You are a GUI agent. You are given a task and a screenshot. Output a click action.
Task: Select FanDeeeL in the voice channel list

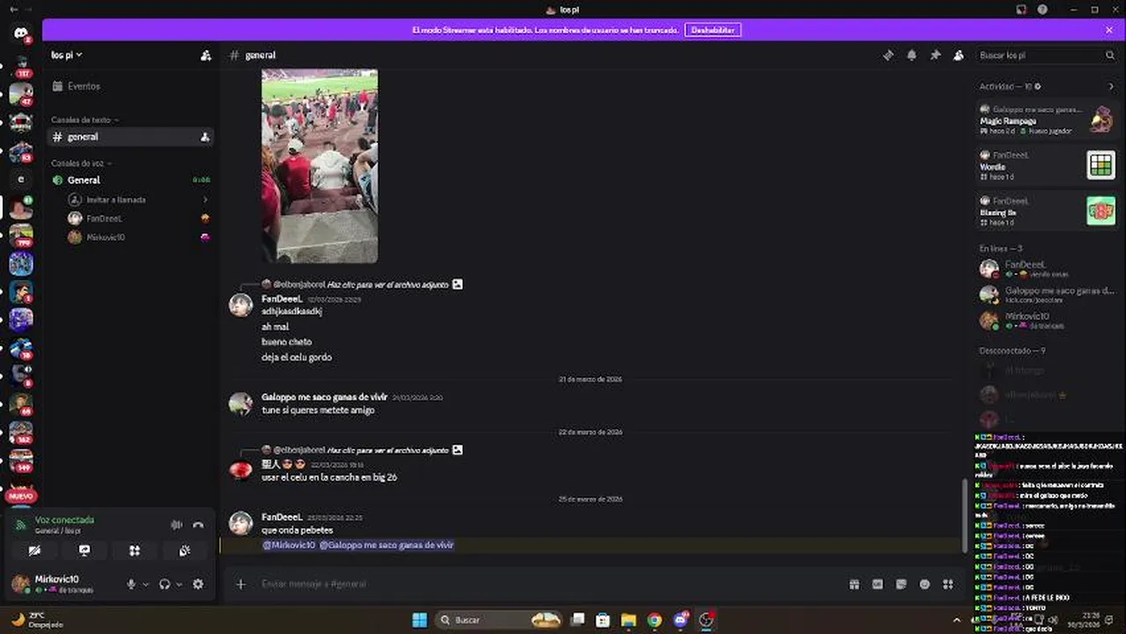tap(139, 218)
